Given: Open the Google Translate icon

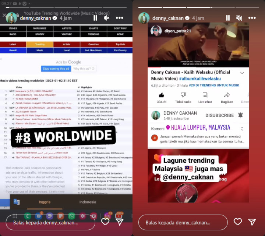Looking at the screenshot, I should pyautogui.click(x=17, y=202).
